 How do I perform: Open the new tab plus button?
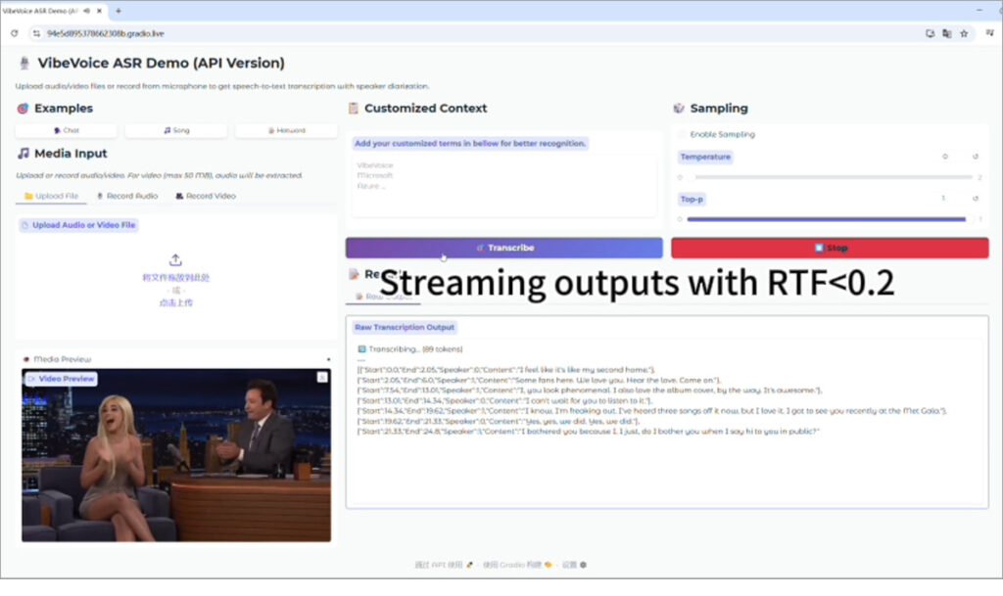point(119,11)
